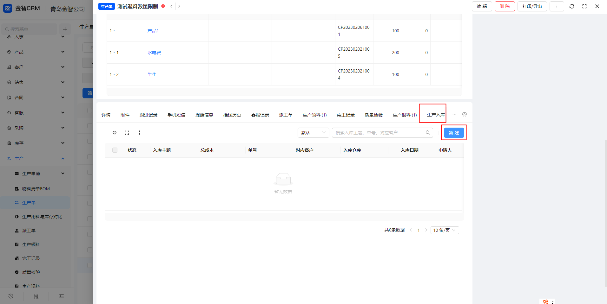607x304 pixels.
Task: Open 物料清单BOM in the sidebar
Action: coord(36,189)
